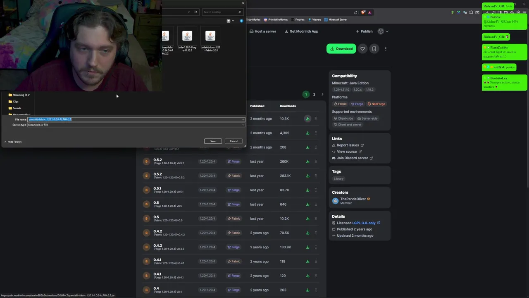Viewport: 529px width, 298px height.
Task: Open more options for the 260K downloads row
Action: (x=316, y=161)
